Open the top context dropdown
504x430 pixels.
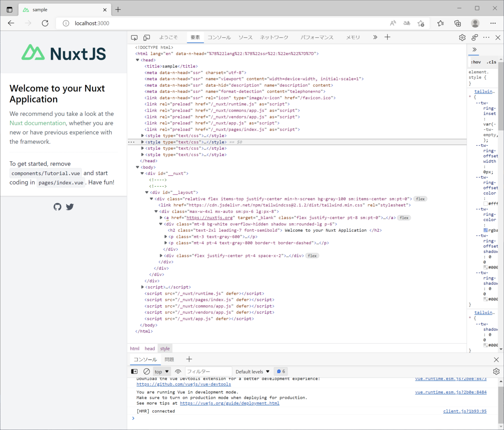(162, 371)
